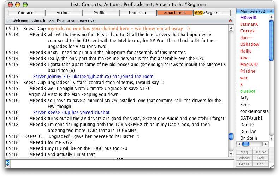The image size is (279, 176).
Task: Select the Profiles tab
Action: (100, 13)
